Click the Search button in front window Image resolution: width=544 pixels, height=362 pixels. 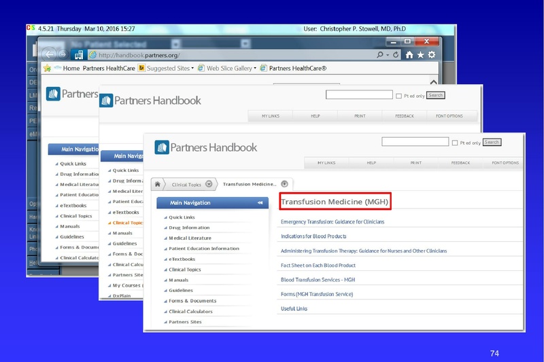coord(492,143)
